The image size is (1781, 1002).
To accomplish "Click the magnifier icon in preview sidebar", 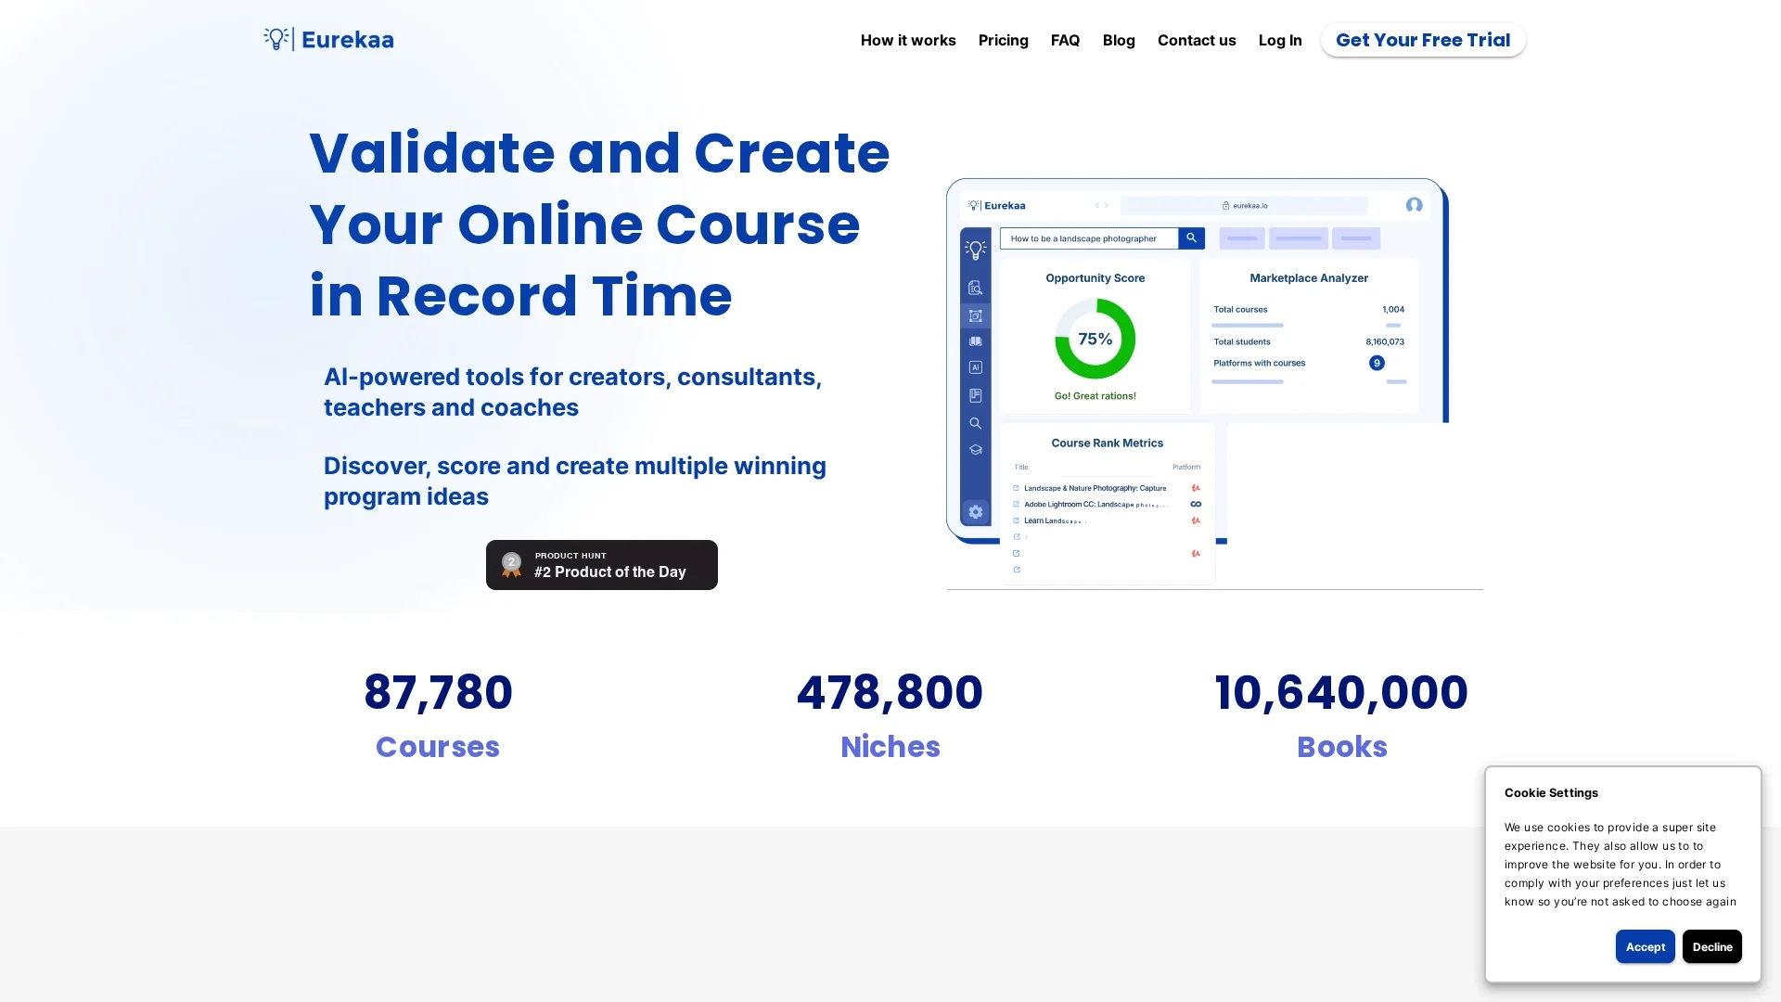I will (x=975, y=423).
